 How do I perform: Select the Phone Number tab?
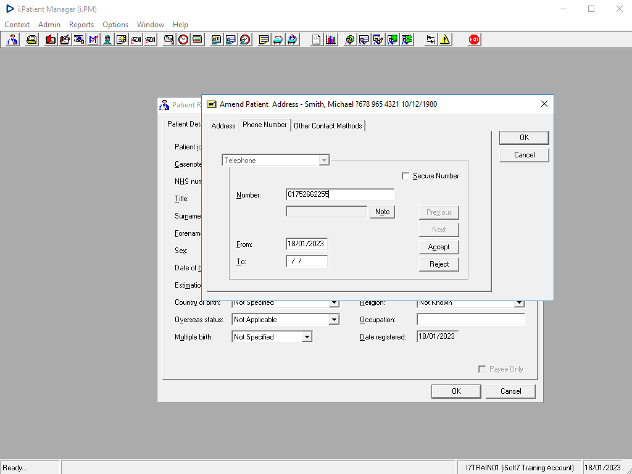pos(264,125)
